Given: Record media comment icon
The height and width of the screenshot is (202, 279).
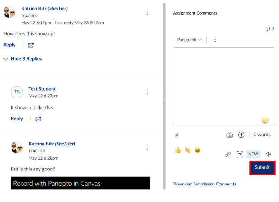Looking at the screenshot, I should (240, 154).
